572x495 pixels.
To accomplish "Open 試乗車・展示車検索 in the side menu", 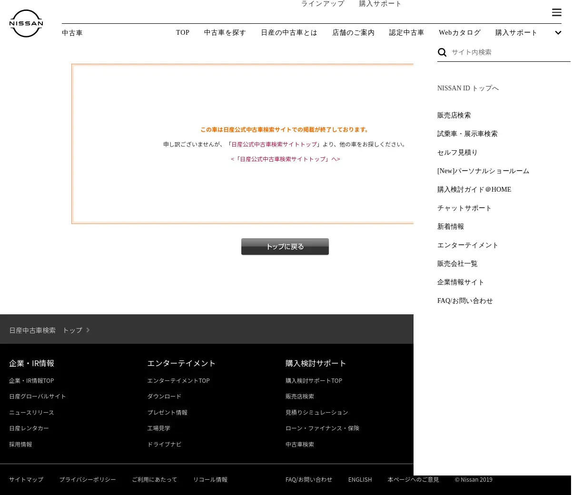I will point(467,134).
